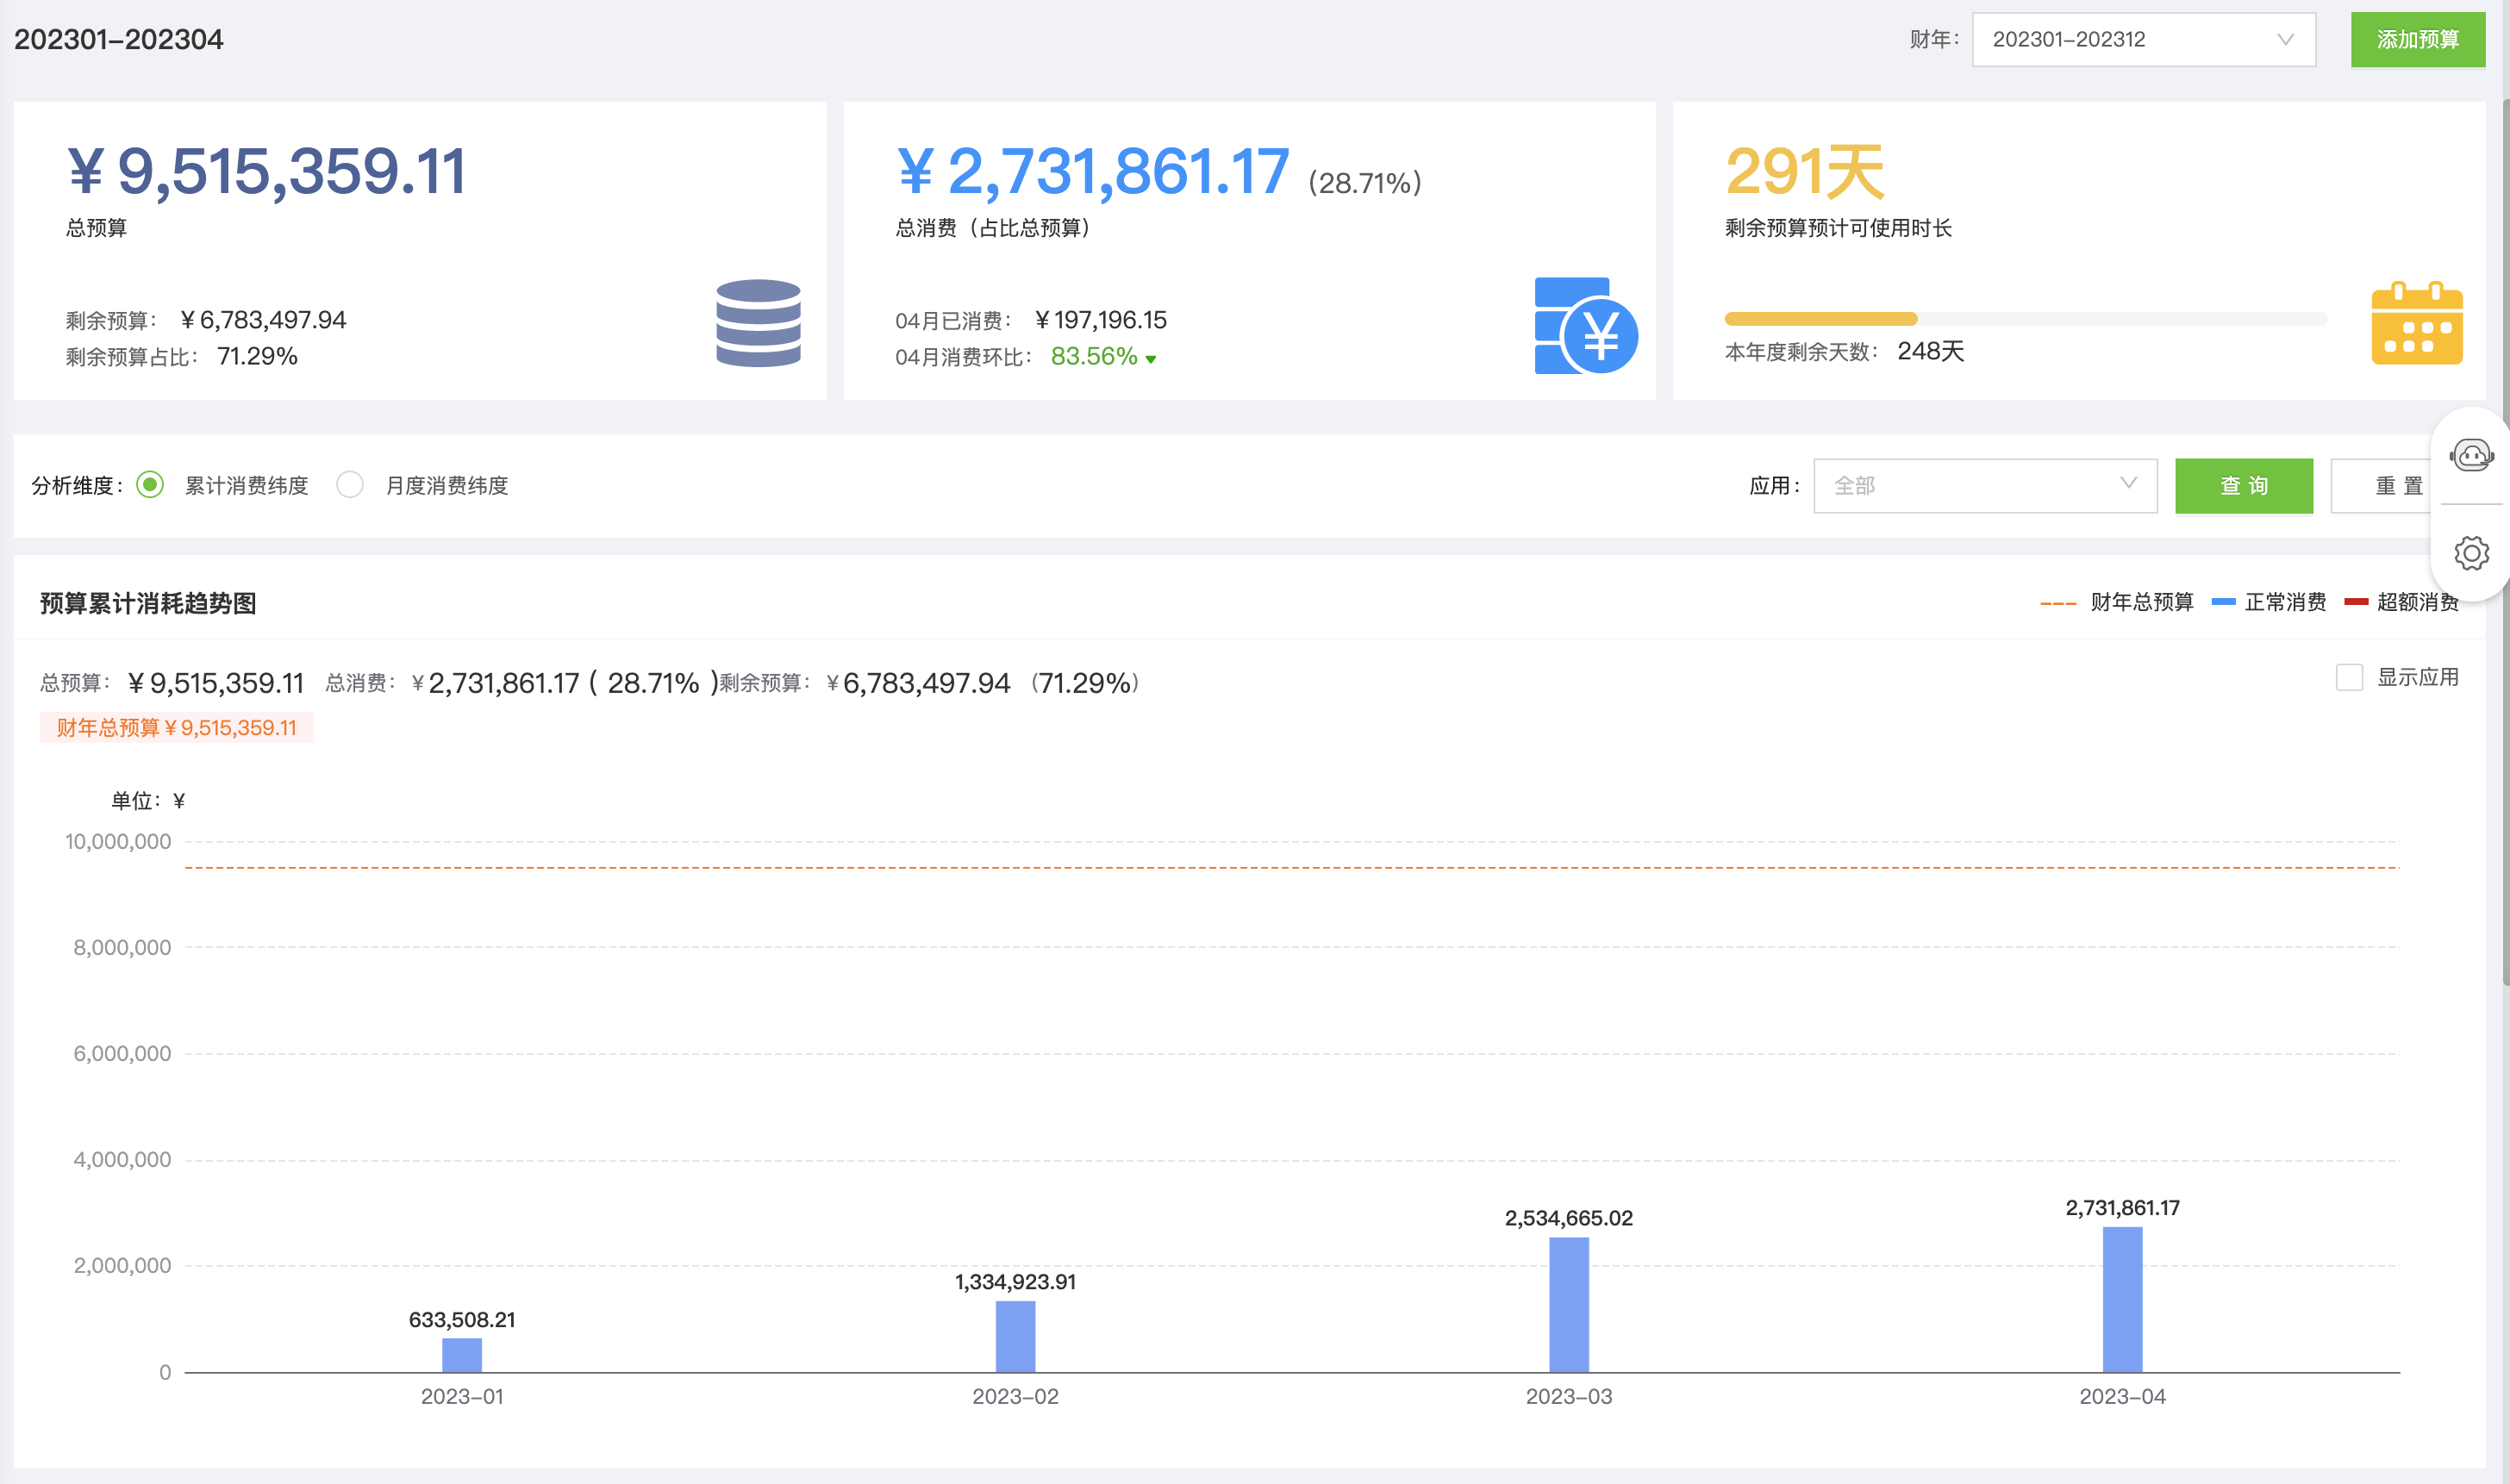Click the 2023-04 bar in the chart
The width and height of the screenshot is (2510, 1484).
[2122, 1298]
